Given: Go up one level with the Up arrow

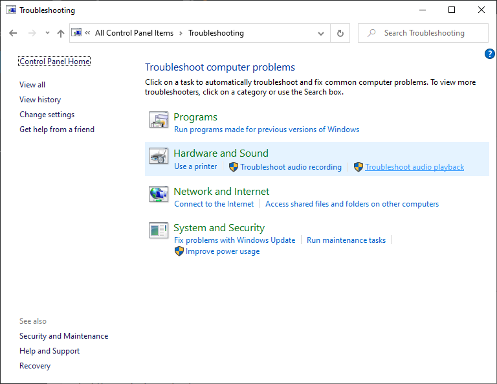Looking at the screenshot, I should click(x=61, y=33).
